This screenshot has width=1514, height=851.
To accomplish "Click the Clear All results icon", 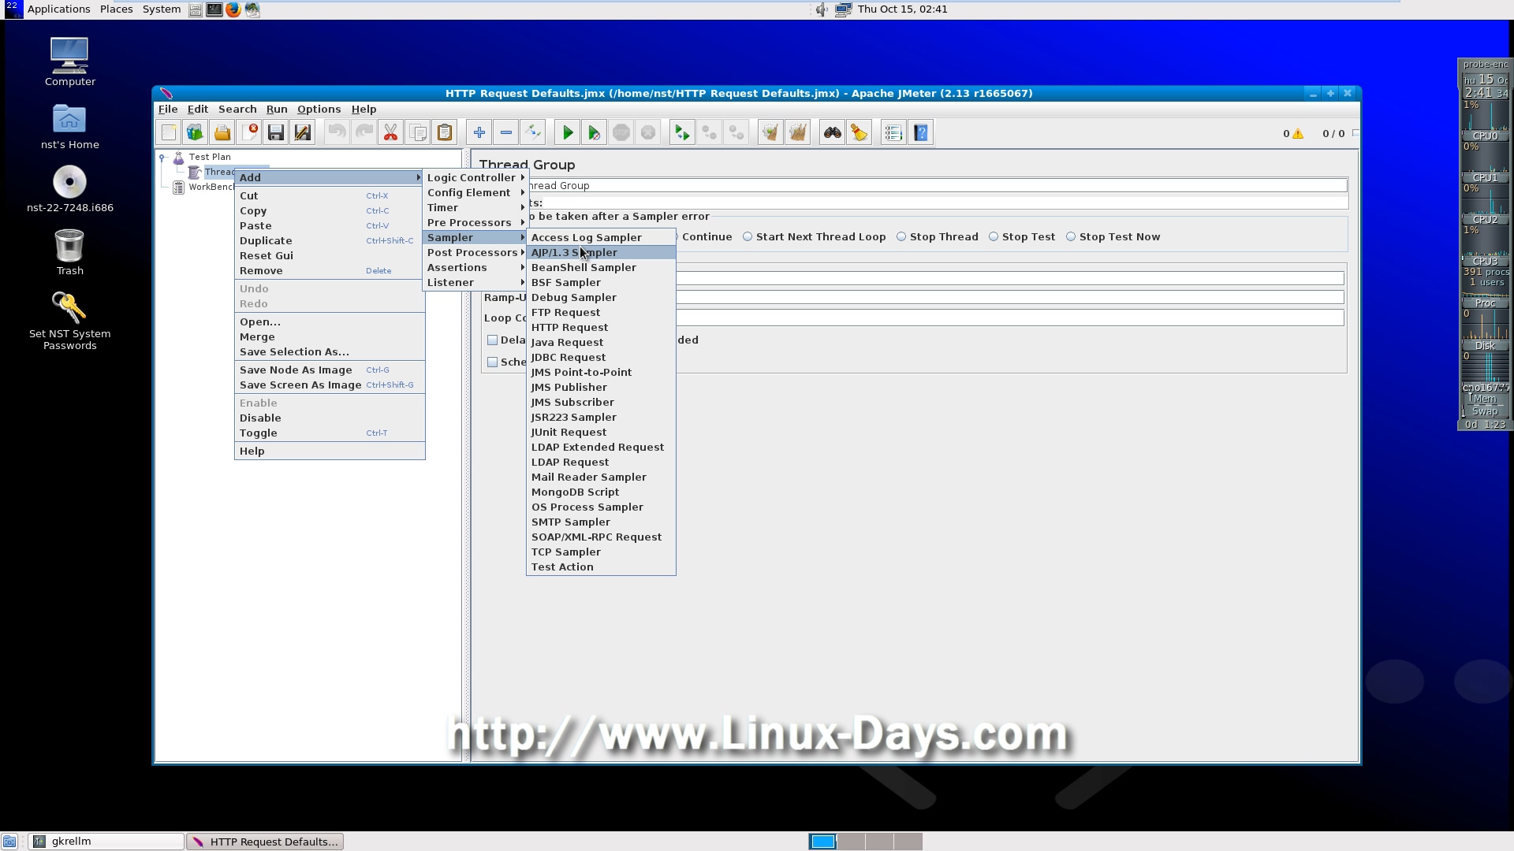I will pos(798,133).
